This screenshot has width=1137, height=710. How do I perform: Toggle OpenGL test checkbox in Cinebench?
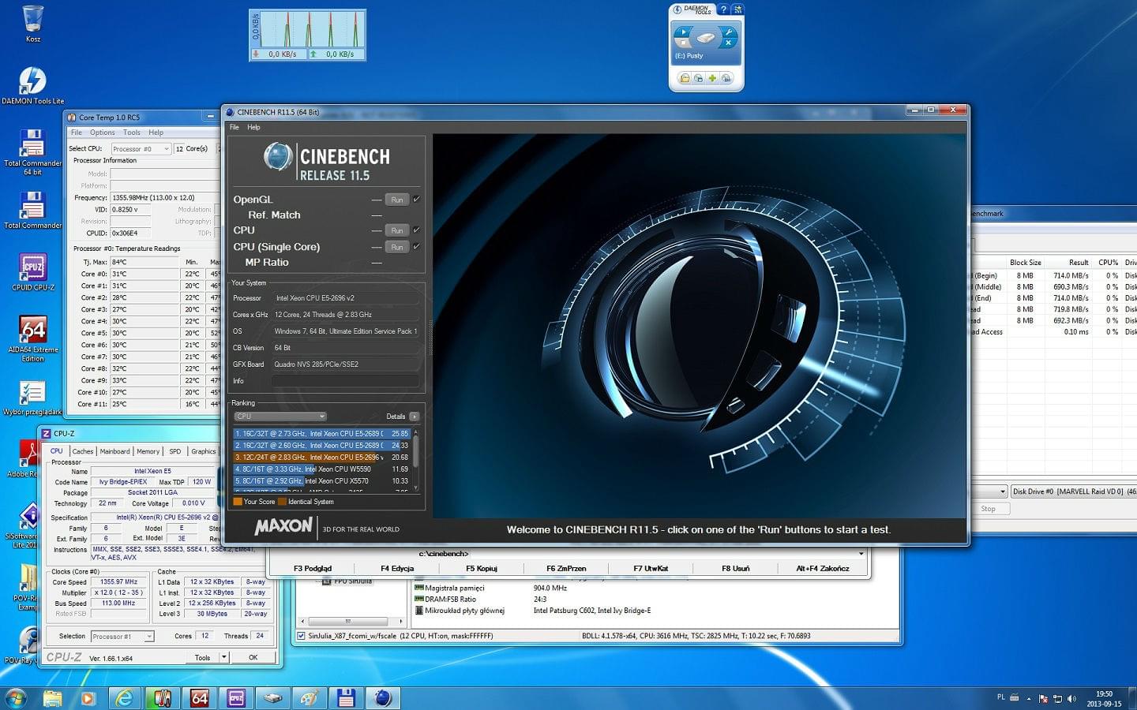416,199
